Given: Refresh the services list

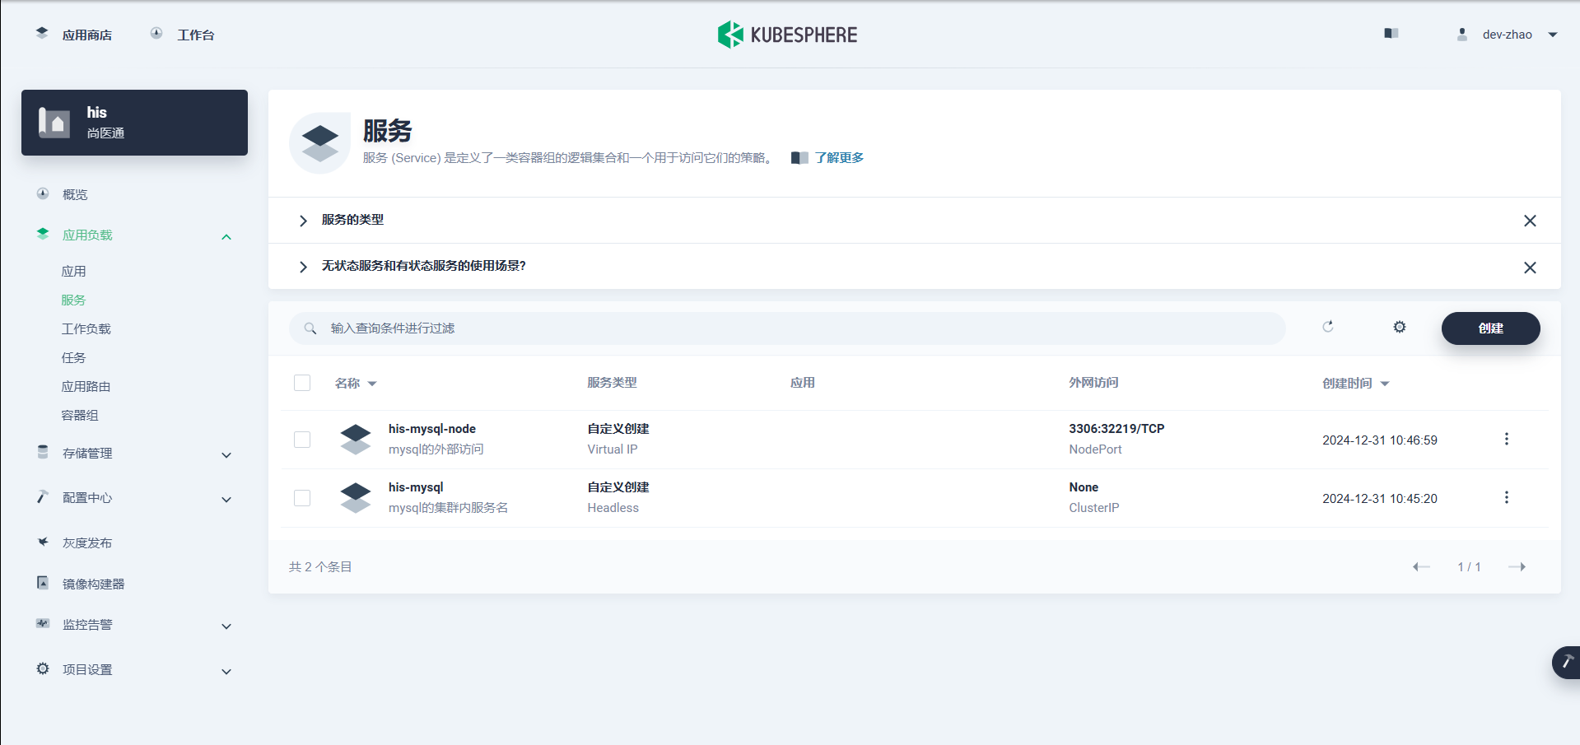Looking at the screenshot, I should [x=1328, y=327].
